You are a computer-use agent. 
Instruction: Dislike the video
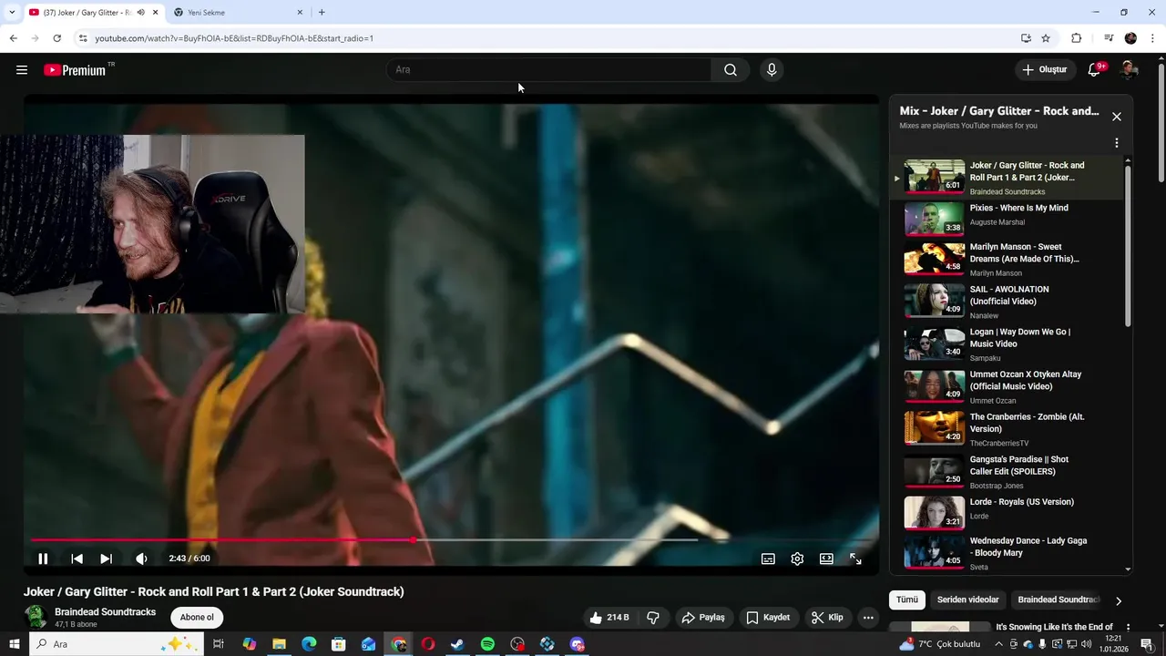coord(653,618)
